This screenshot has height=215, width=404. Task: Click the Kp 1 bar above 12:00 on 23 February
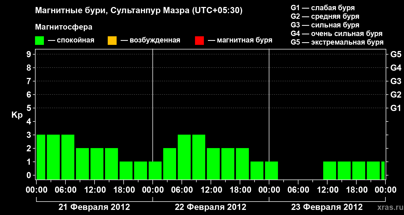330,170
